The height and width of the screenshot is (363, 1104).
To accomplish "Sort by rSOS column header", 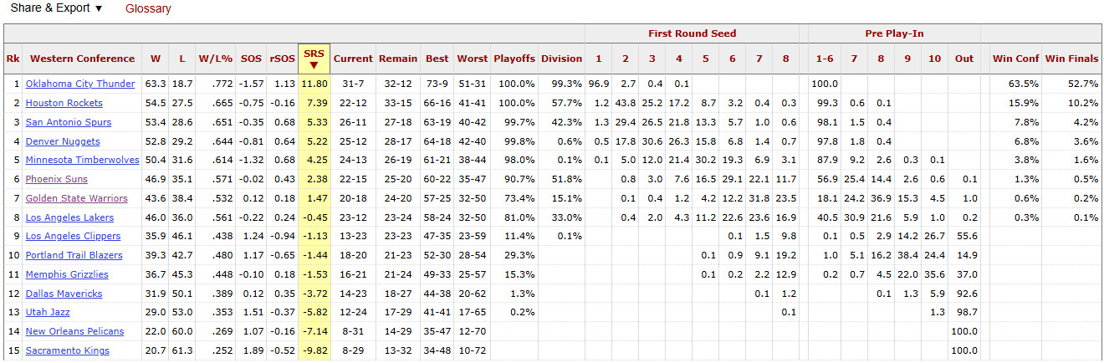I will point(282,59).
